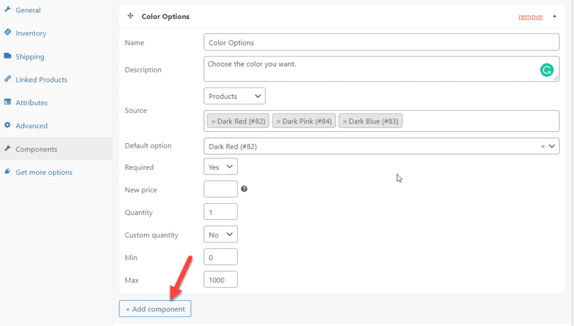Click the Add component button
Viewport: 574px width, 326px height.
tap(155, 309)
